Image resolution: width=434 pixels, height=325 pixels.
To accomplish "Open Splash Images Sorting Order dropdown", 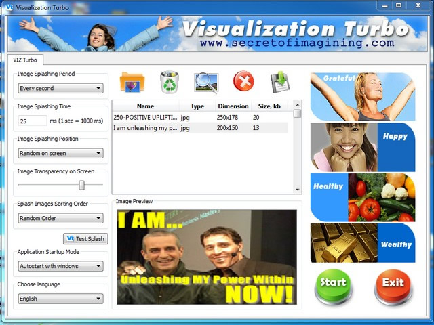I will pos(60,218).
